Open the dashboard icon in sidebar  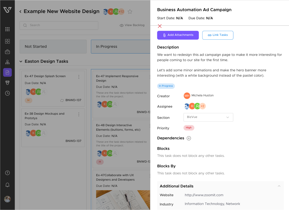[7, 41]
